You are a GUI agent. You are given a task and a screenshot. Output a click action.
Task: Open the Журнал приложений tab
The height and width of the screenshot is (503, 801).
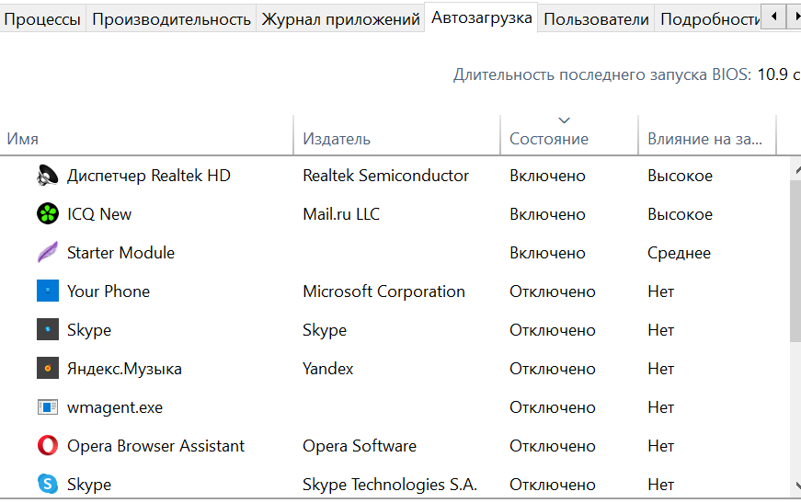coord(340,19)
